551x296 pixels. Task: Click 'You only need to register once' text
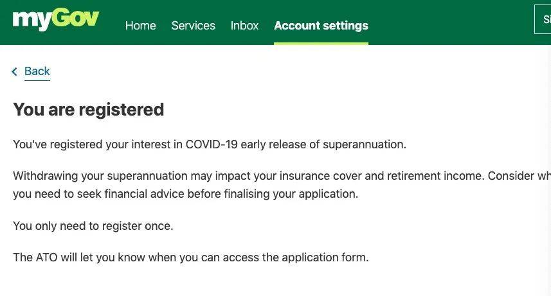coord(93,226)
